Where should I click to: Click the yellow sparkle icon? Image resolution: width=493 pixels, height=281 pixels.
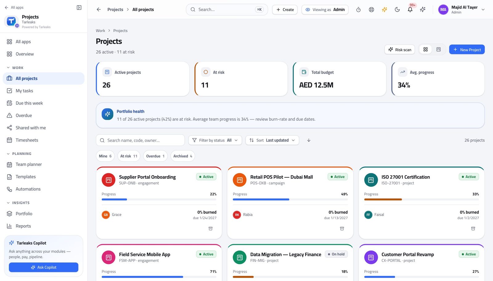pos(384,10)
